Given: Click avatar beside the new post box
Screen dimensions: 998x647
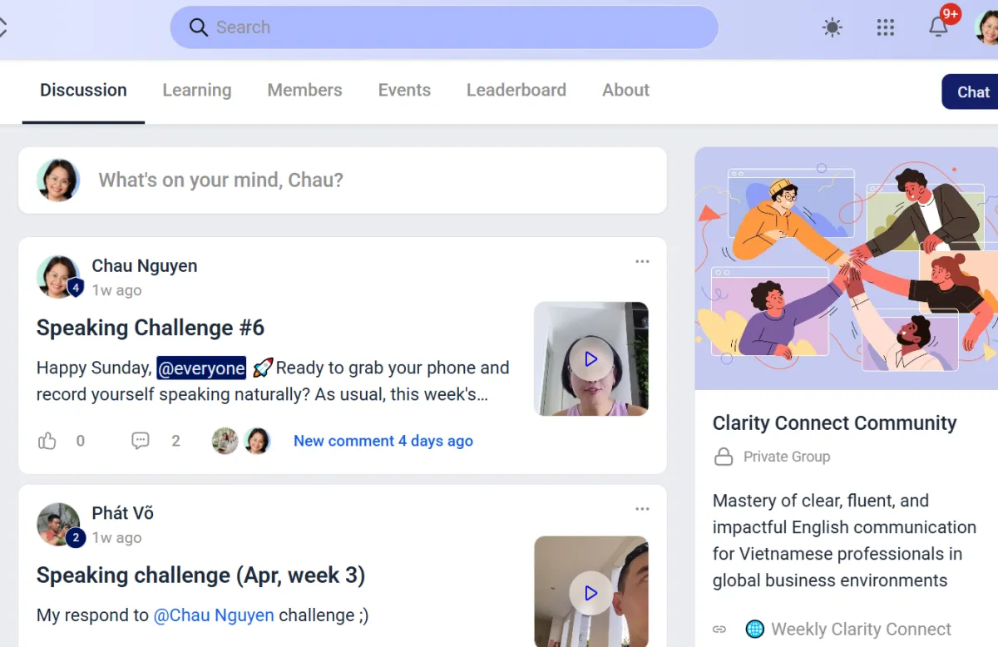Looking at the screenshot, I should 58,180.
